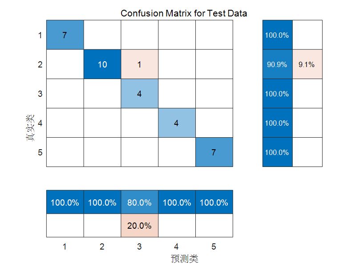Click the 100.0% row summary for class 1
Image resolution: width=356 pixels, height=266 pixels.
pyautogui.click(x=277, y=35)
